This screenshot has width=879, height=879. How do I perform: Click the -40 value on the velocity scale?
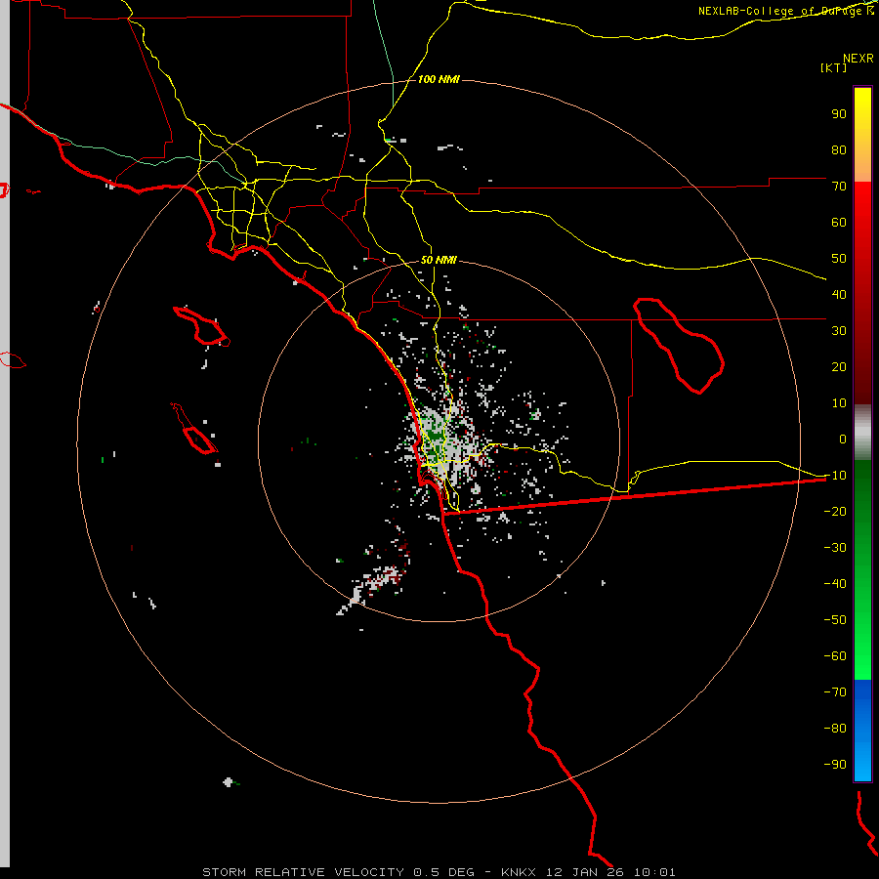835,584
